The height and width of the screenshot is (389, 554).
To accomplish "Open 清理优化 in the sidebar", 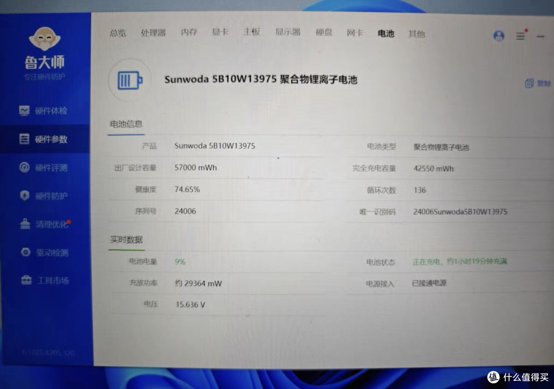I will 45,224.
